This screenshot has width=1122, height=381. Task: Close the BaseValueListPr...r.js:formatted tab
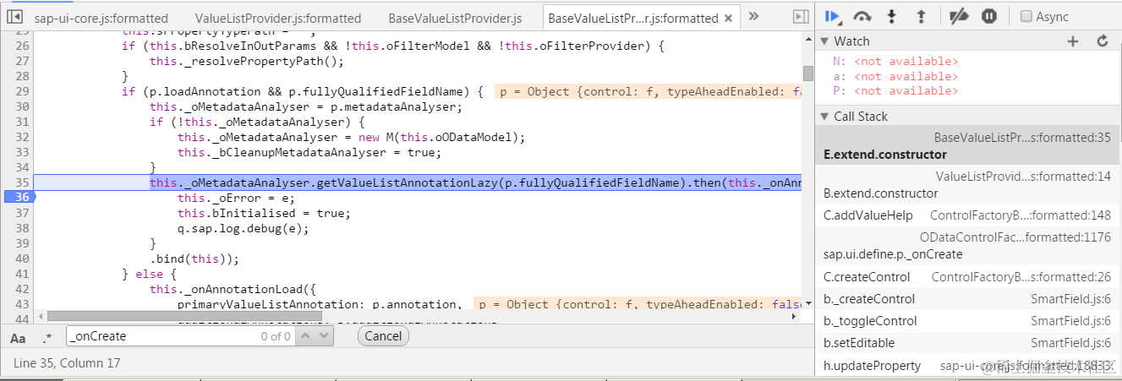tap(729, 18)
